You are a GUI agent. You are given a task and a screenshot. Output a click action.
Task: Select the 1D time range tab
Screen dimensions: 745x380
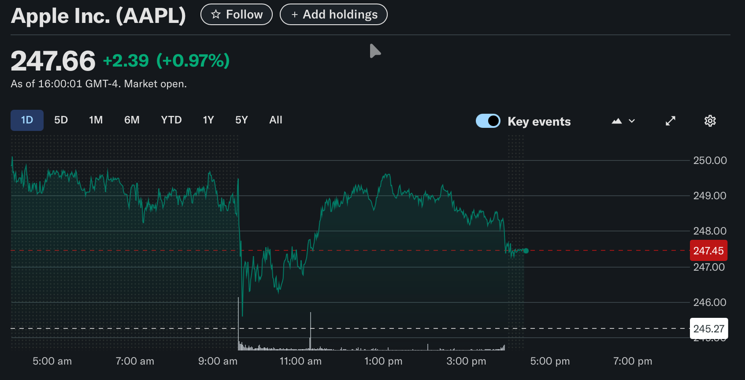pyautogui.click(x=27, y=120)
